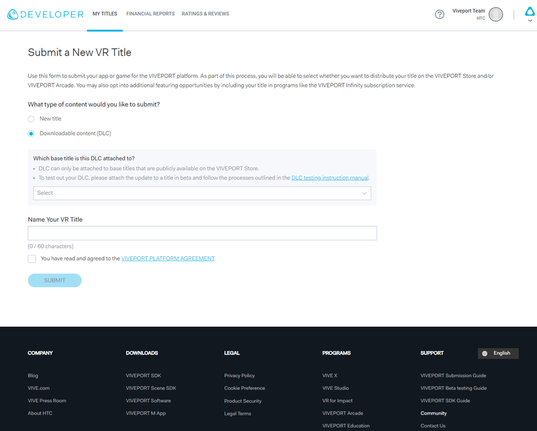The height and width of the screenshot is (431, 537).
Task: Open the VIVEPORT SDK download link
Action: 144,375
